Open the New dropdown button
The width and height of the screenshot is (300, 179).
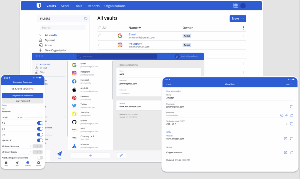(x=238, y=18)
